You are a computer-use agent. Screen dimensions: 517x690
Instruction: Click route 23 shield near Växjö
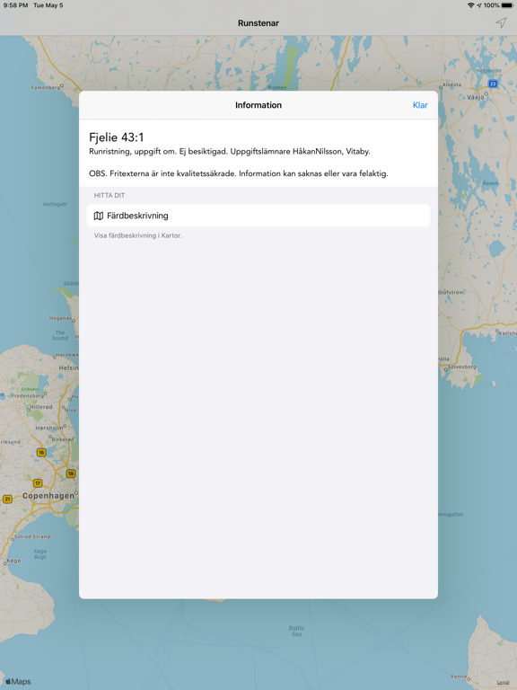493,84
